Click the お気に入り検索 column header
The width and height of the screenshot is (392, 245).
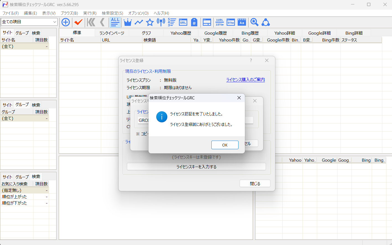(x=17, y=184)
